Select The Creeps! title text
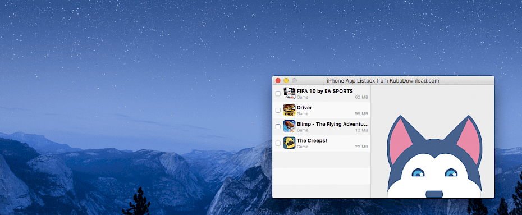Viewport: 522px width, 215px height. click(312, 140)
